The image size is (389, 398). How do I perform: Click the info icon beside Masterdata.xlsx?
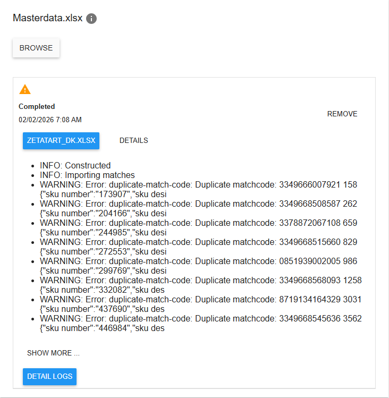pos(91,19)
